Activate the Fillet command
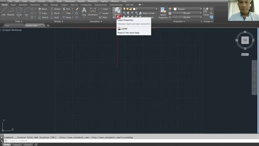Image resolution: width=259 pixels, height=146 pixels. (67, 13)
